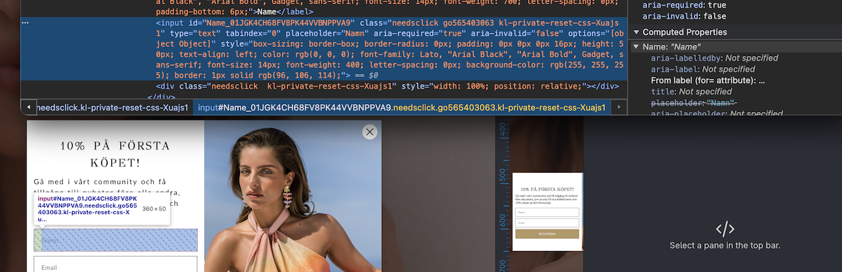Click the From label (for= attribute) row
Viewport: 842px width, 272px height.
tap(708, 80)
